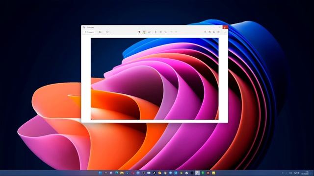
Task: Select the eraser tool
Action: coord(149,32)
